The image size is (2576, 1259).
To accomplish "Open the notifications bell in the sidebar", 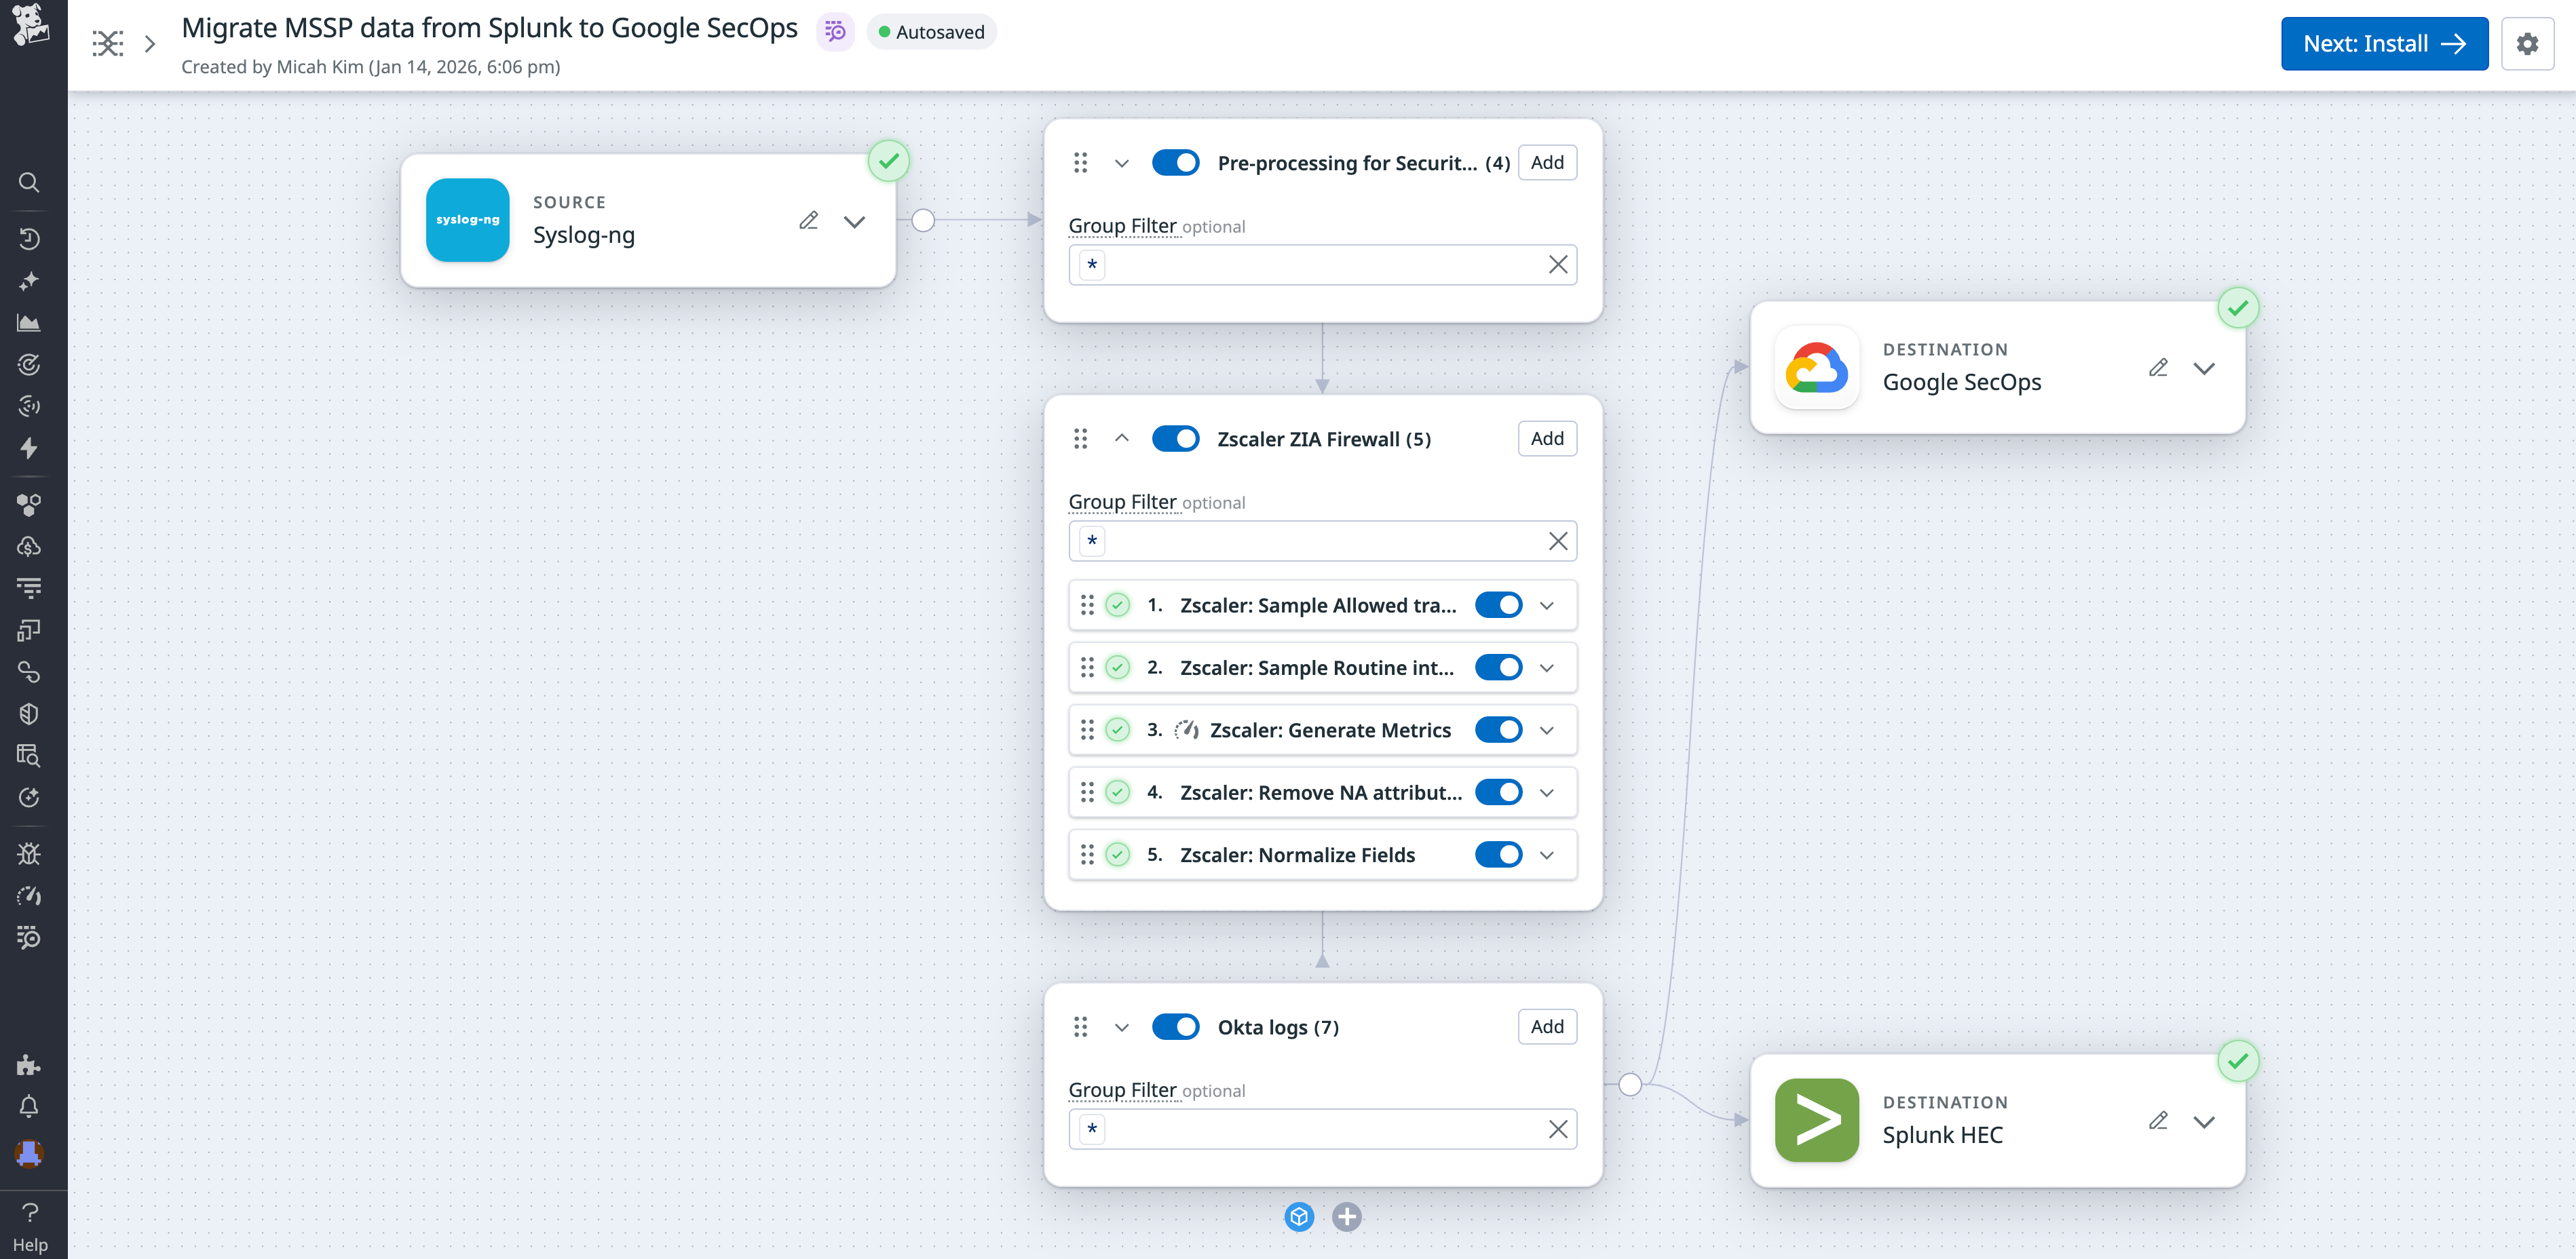I will [28, 1106].
